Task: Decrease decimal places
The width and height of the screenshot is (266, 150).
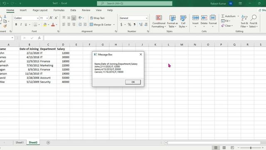Action: pyautogui.click(x=146, y=25)
